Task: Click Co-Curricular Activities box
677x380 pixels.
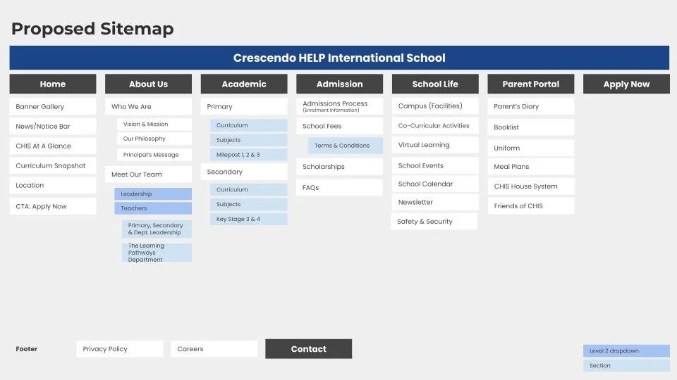Action: coord(435,126)
